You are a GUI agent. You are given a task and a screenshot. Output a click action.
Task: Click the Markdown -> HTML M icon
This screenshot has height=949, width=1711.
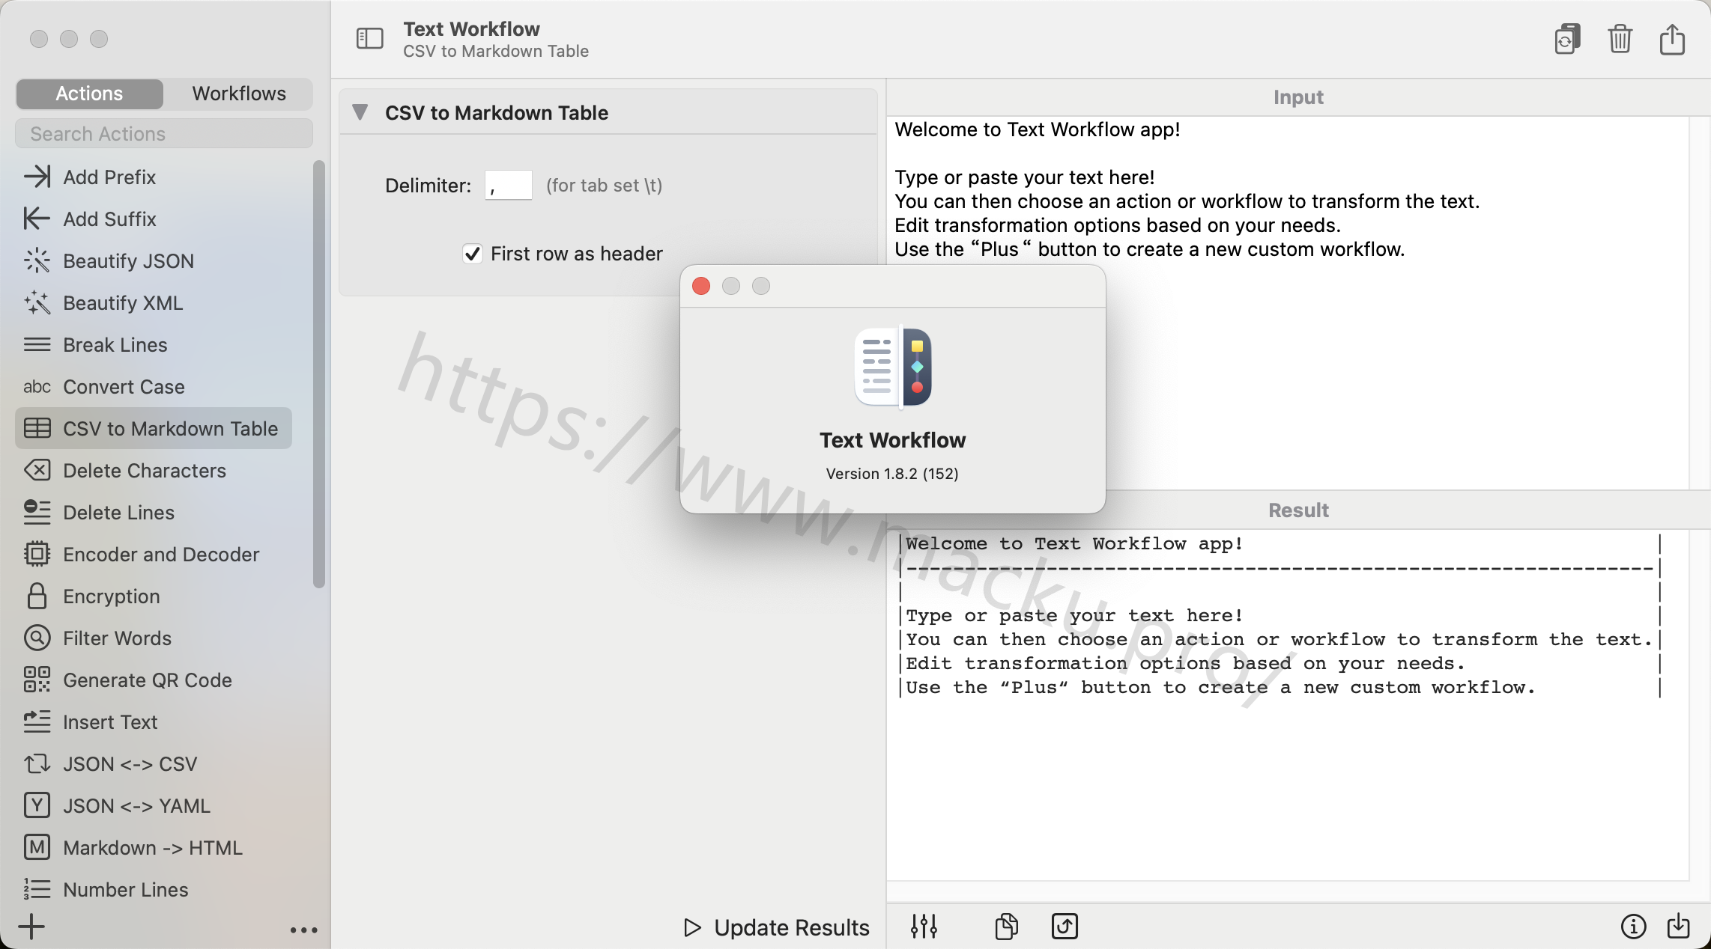coord(37,847)
